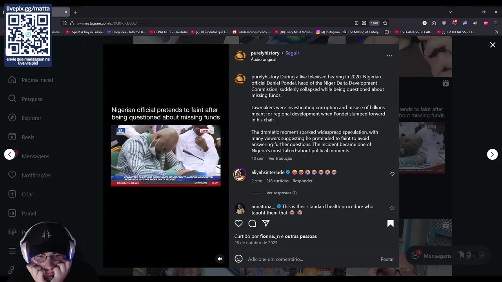Open 1 VEGANA VS 32 CAR... bookmark
This screenshot has height=282, width=502.
[413, 32]
